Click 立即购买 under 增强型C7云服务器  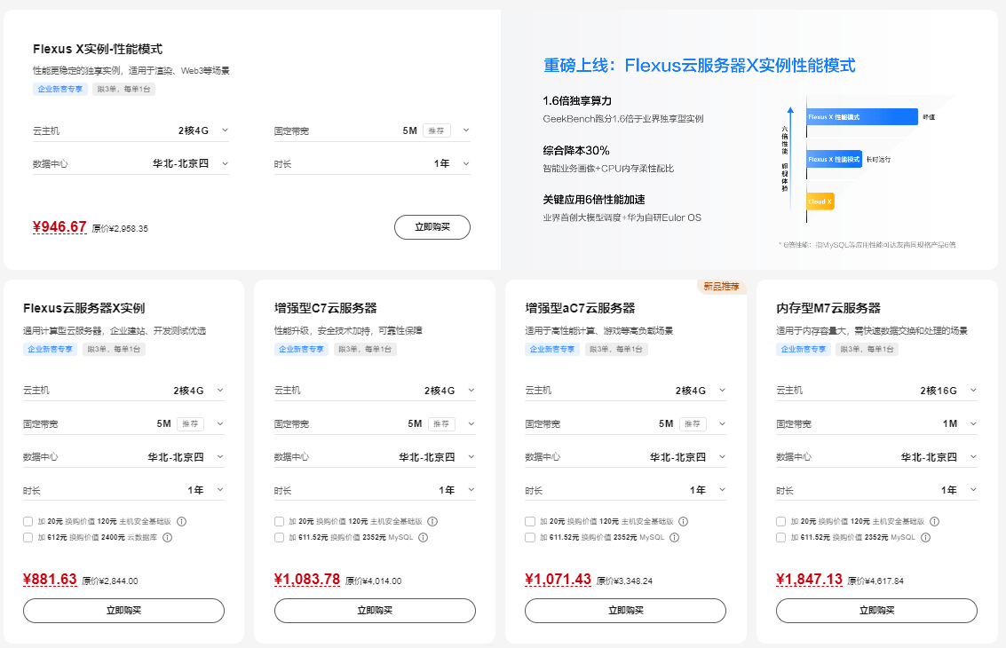(375, 610)
